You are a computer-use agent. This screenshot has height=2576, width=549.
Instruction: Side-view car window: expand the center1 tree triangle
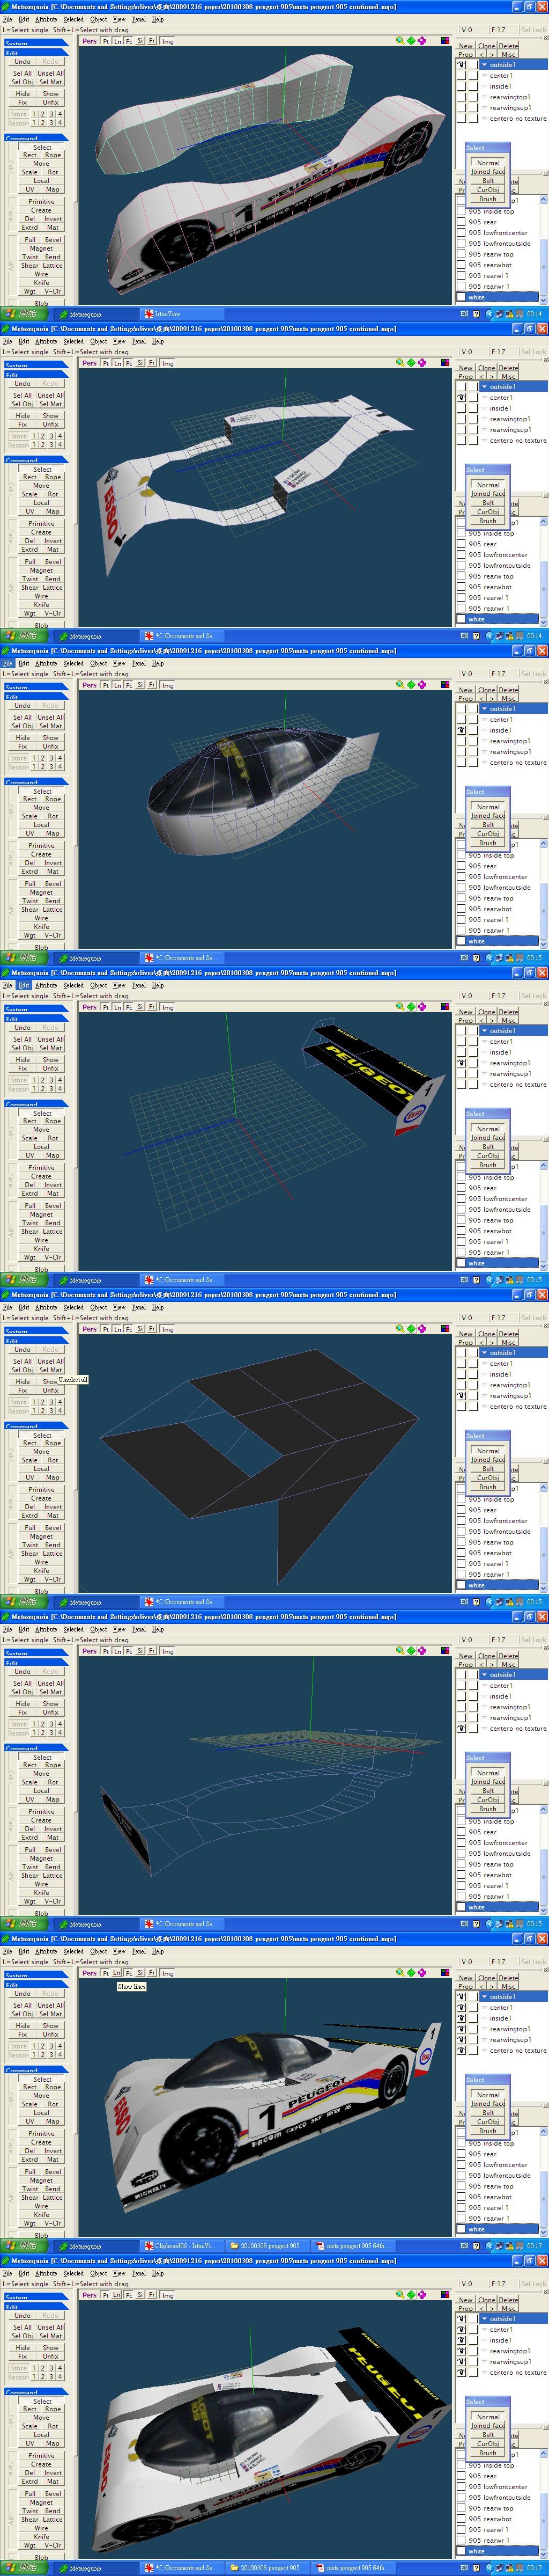(x=484, y=2007)
